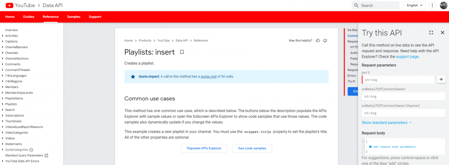Click the blue add request body parameters circle

click(x=370, y=147)
